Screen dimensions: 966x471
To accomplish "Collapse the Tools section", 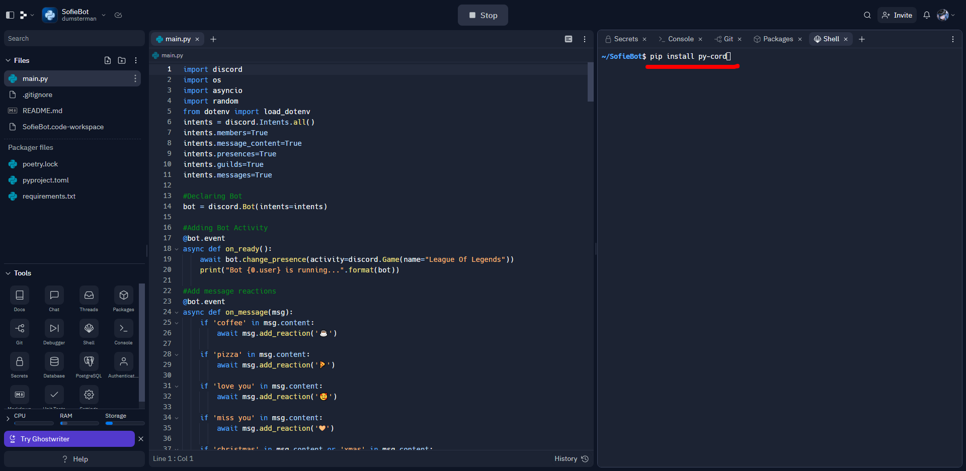I will coord(8,273).
